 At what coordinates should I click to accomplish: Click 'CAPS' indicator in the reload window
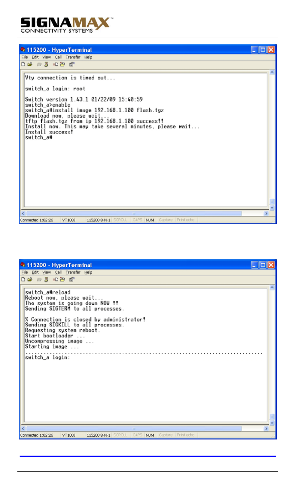137,435
